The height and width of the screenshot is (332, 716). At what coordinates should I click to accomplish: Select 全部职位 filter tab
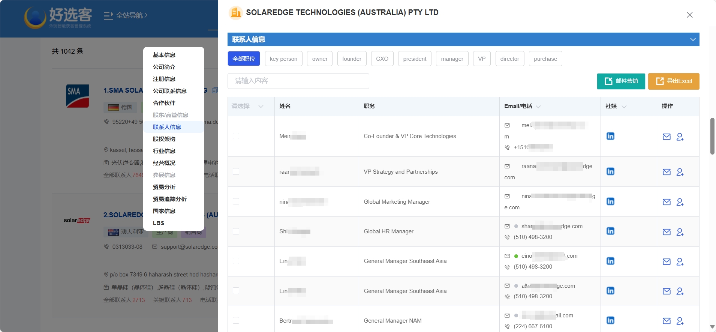(244, 59)
